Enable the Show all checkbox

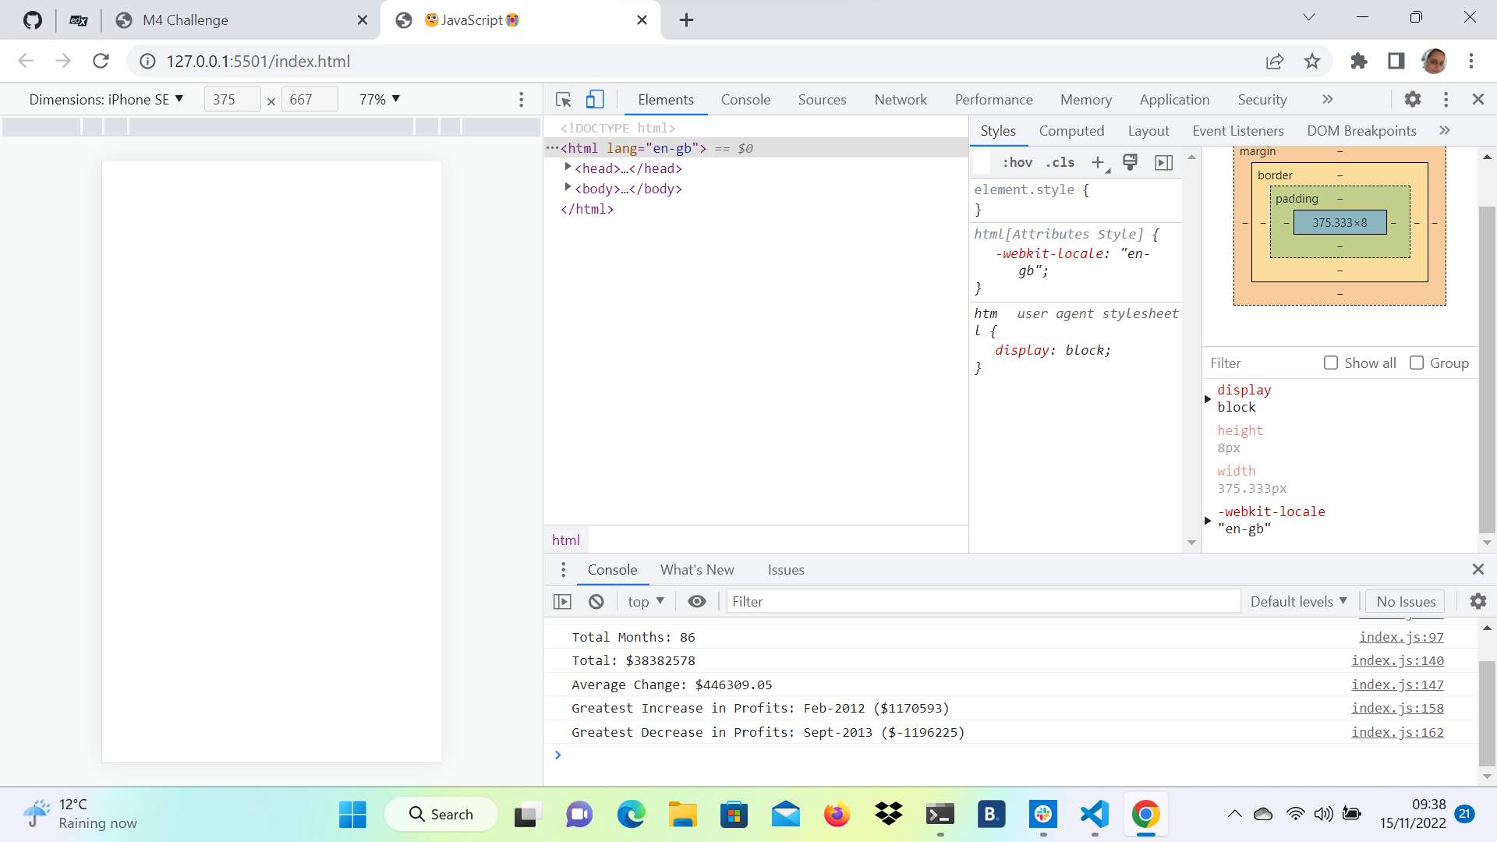pos(1331,363)
